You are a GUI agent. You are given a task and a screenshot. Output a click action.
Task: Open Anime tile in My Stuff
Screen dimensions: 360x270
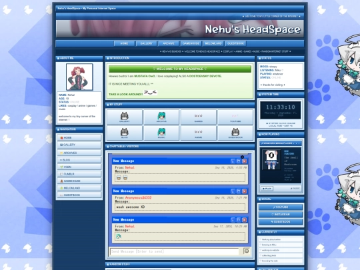point(199,133)
